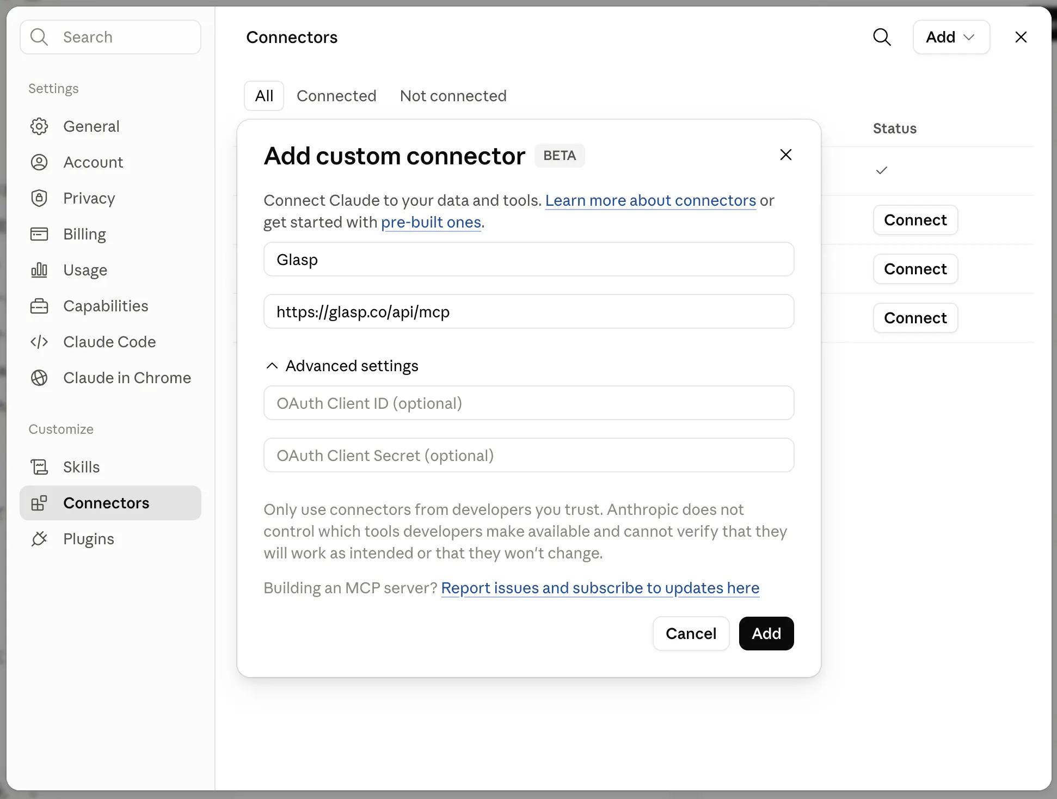Select the All tab
This screenshot has width=1057, height=799.
coord(264,96)
